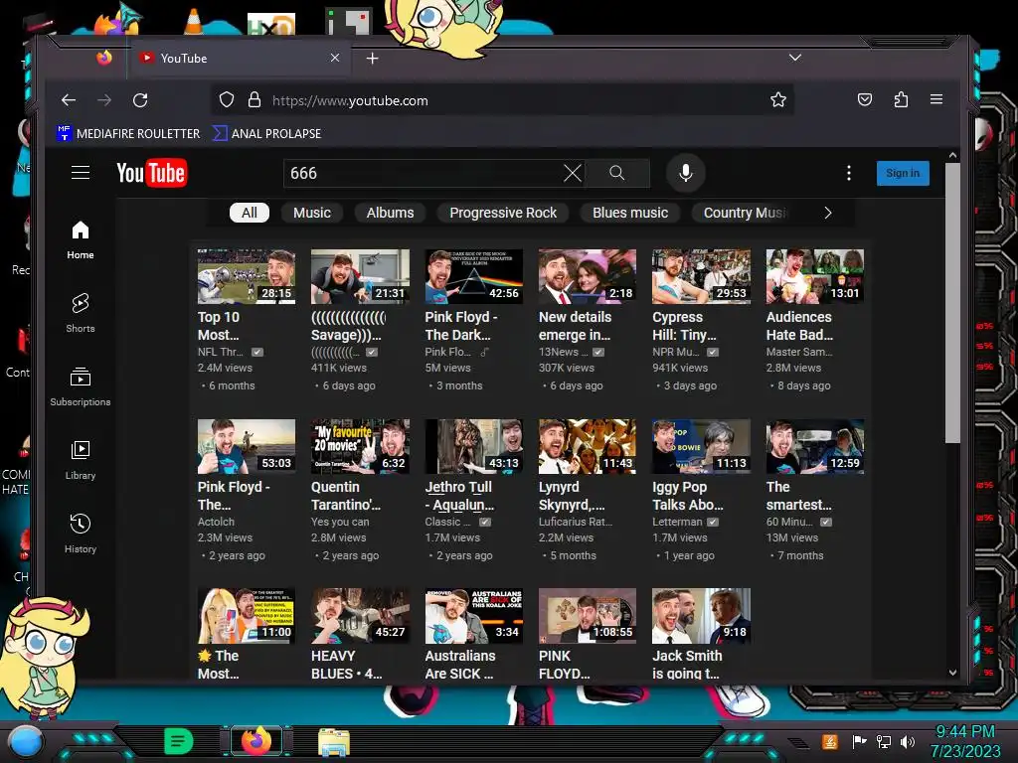Close the YouTube tab
Image resolution: width=1018 pixels, height=763 pixels.
[335, 58]
